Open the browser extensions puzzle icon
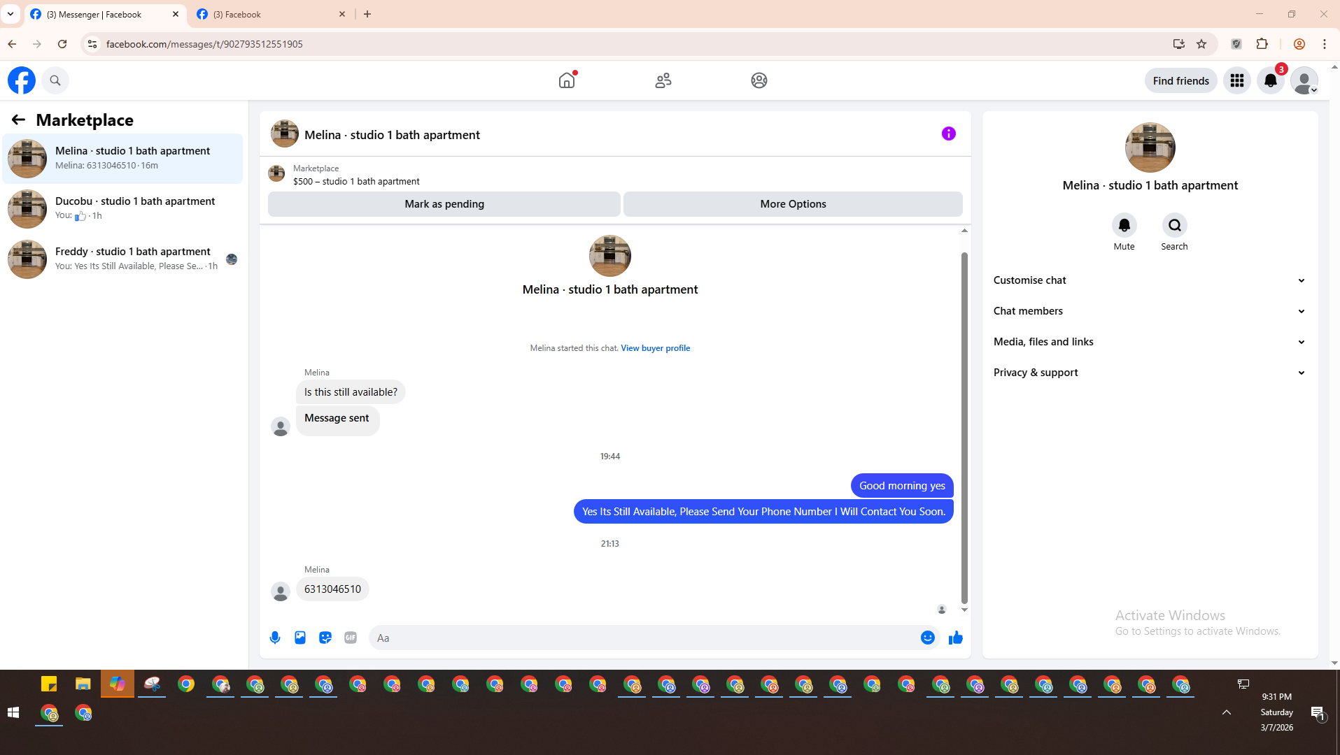The height and width of the screenshot is (755, 1340). pos(1262,44)
